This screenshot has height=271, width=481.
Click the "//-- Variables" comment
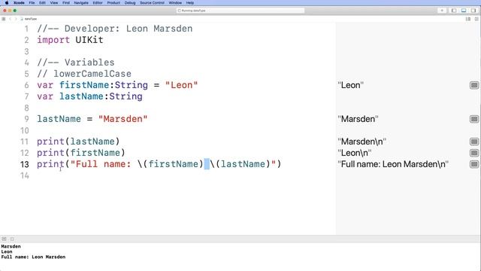(76, 62)
